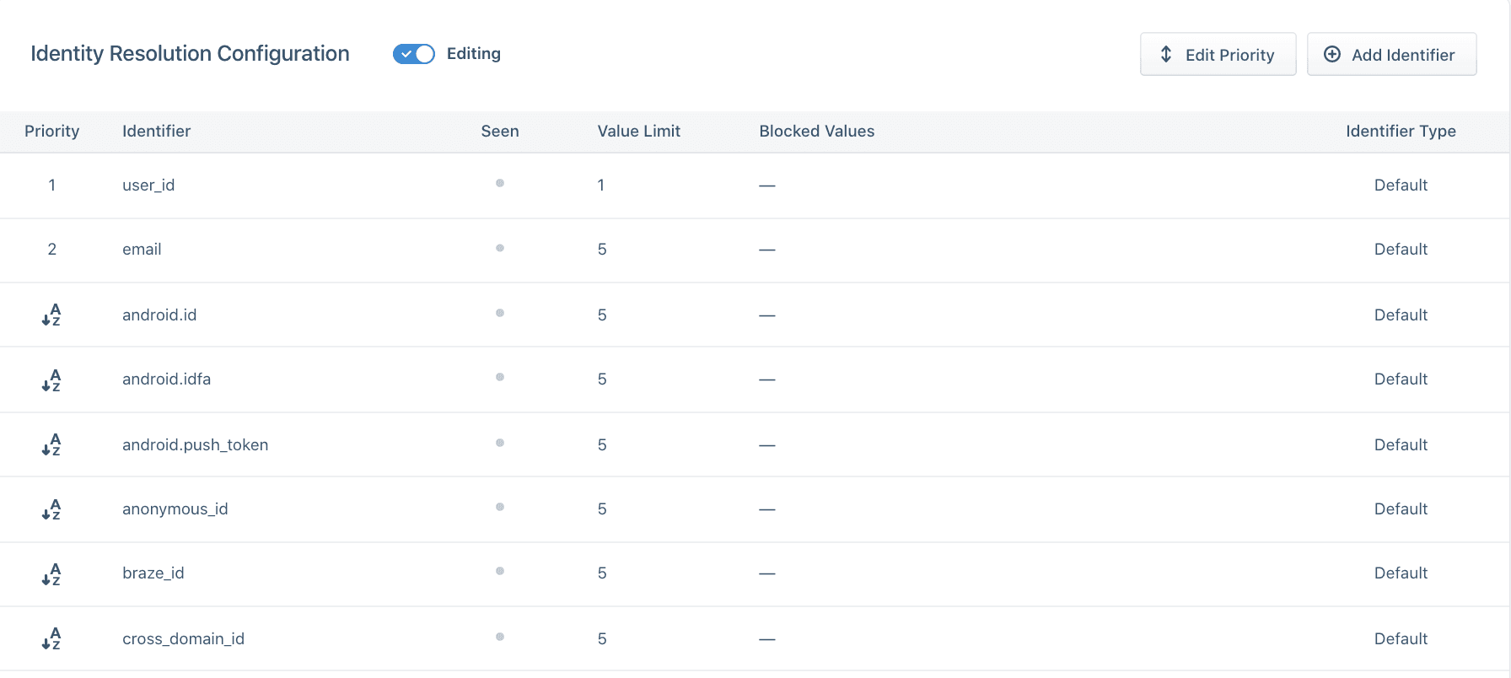Click the A-Z sort icon beside android.idfa
The image size is (1511, 678).
coord(51,379)
